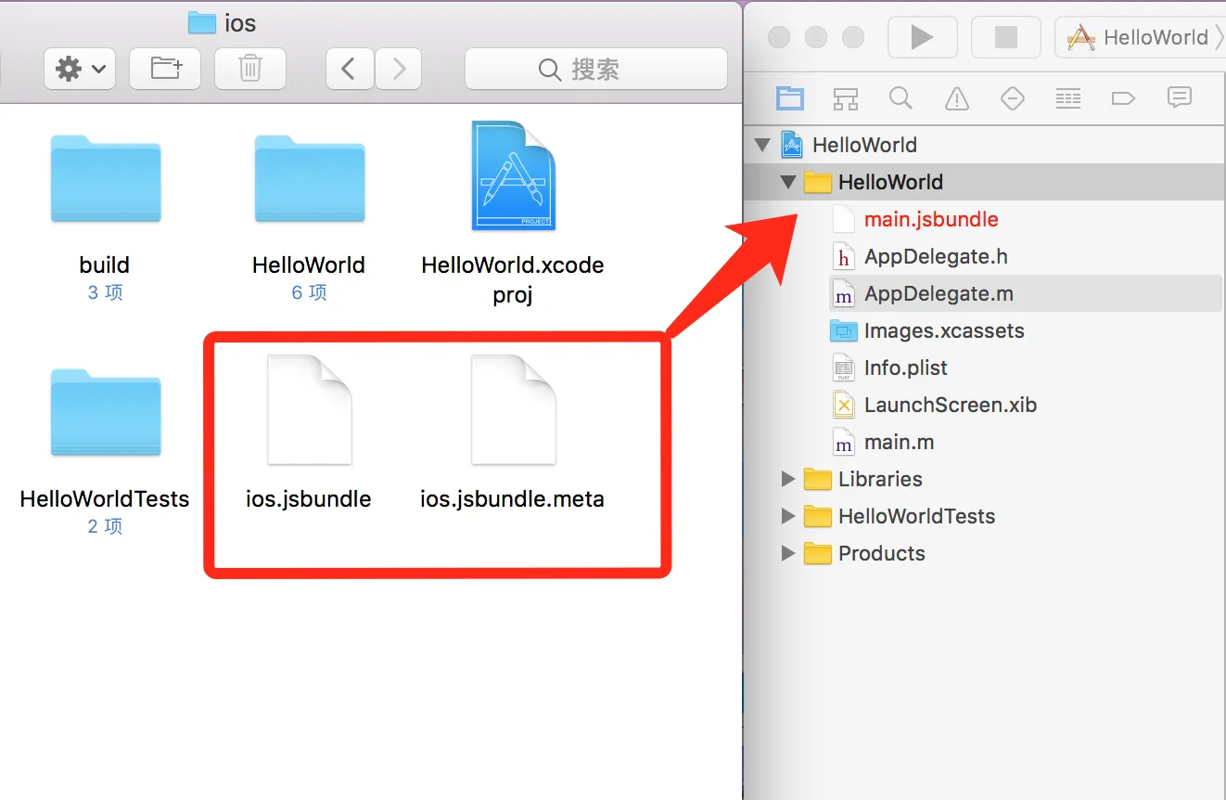1226x800 pixels.
Task: Expand the HelloWorldTests group in Xcode
Action: pyautogui.click(x=788, y=516)
